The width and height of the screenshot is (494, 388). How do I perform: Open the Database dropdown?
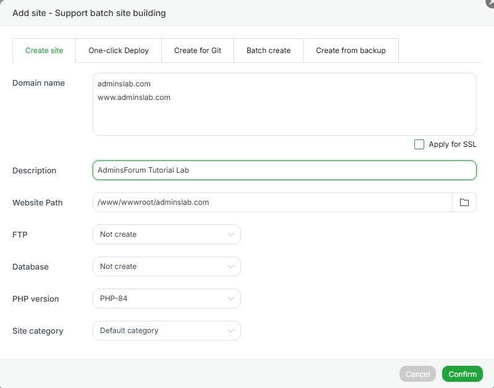(x=167, y=266)
